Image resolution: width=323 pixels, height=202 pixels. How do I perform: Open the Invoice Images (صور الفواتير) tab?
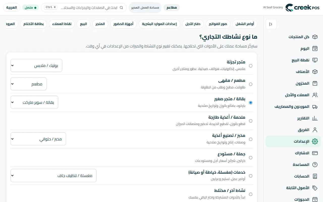click(x=218, y=24)
